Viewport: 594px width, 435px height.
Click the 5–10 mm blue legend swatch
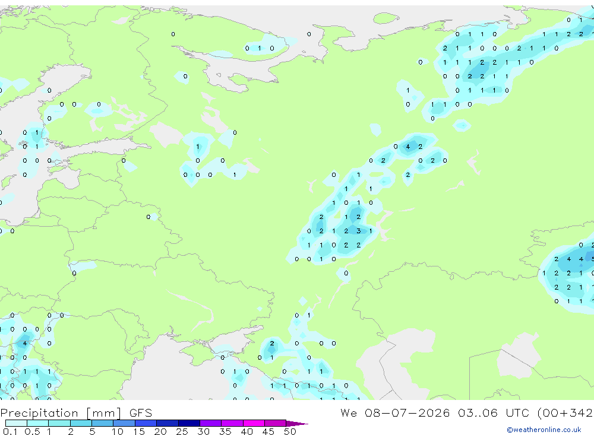(x=102, y=423)
